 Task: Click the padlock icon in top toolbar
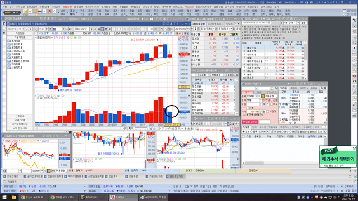point(35,11)
